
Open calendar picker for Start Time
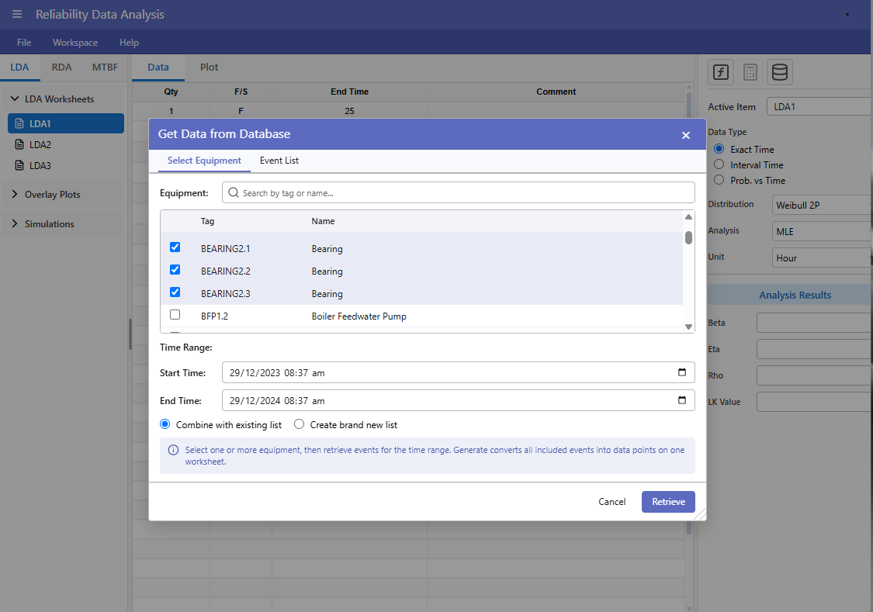682,372
